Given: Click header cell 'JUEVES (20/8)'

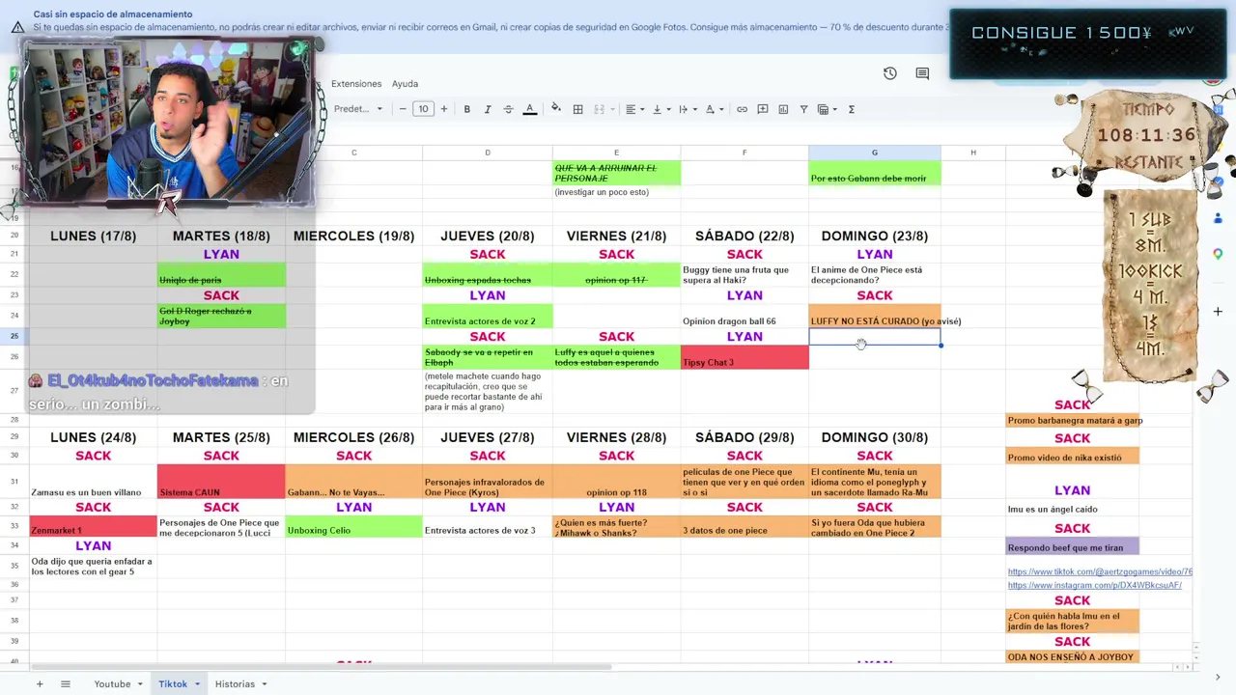Looking at the screenshot, I should click(x=488, y=236).
